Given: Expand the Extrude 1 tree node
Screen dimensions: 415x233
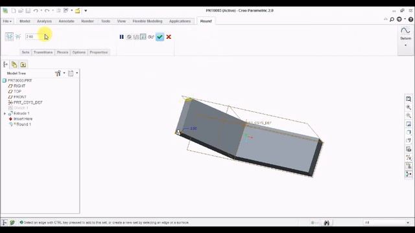Looking at the screenshot, I should tap(5, 114).
